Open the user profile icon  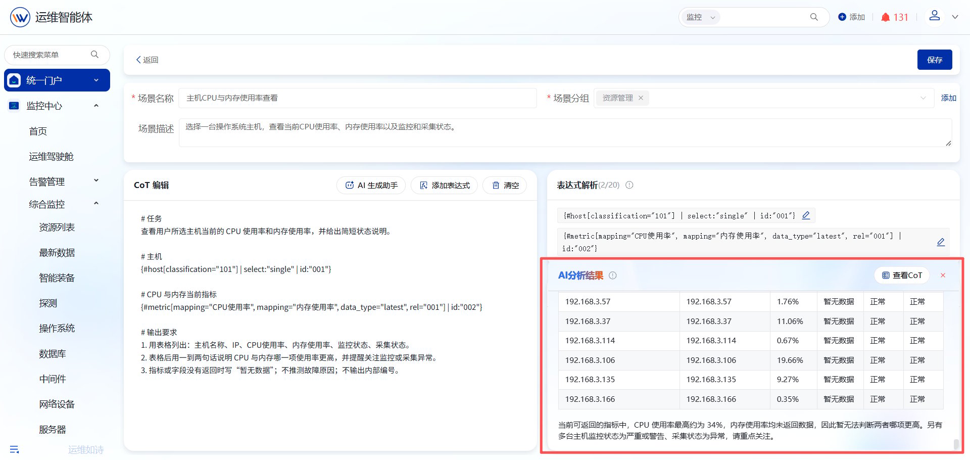click(x=935, y=16)
